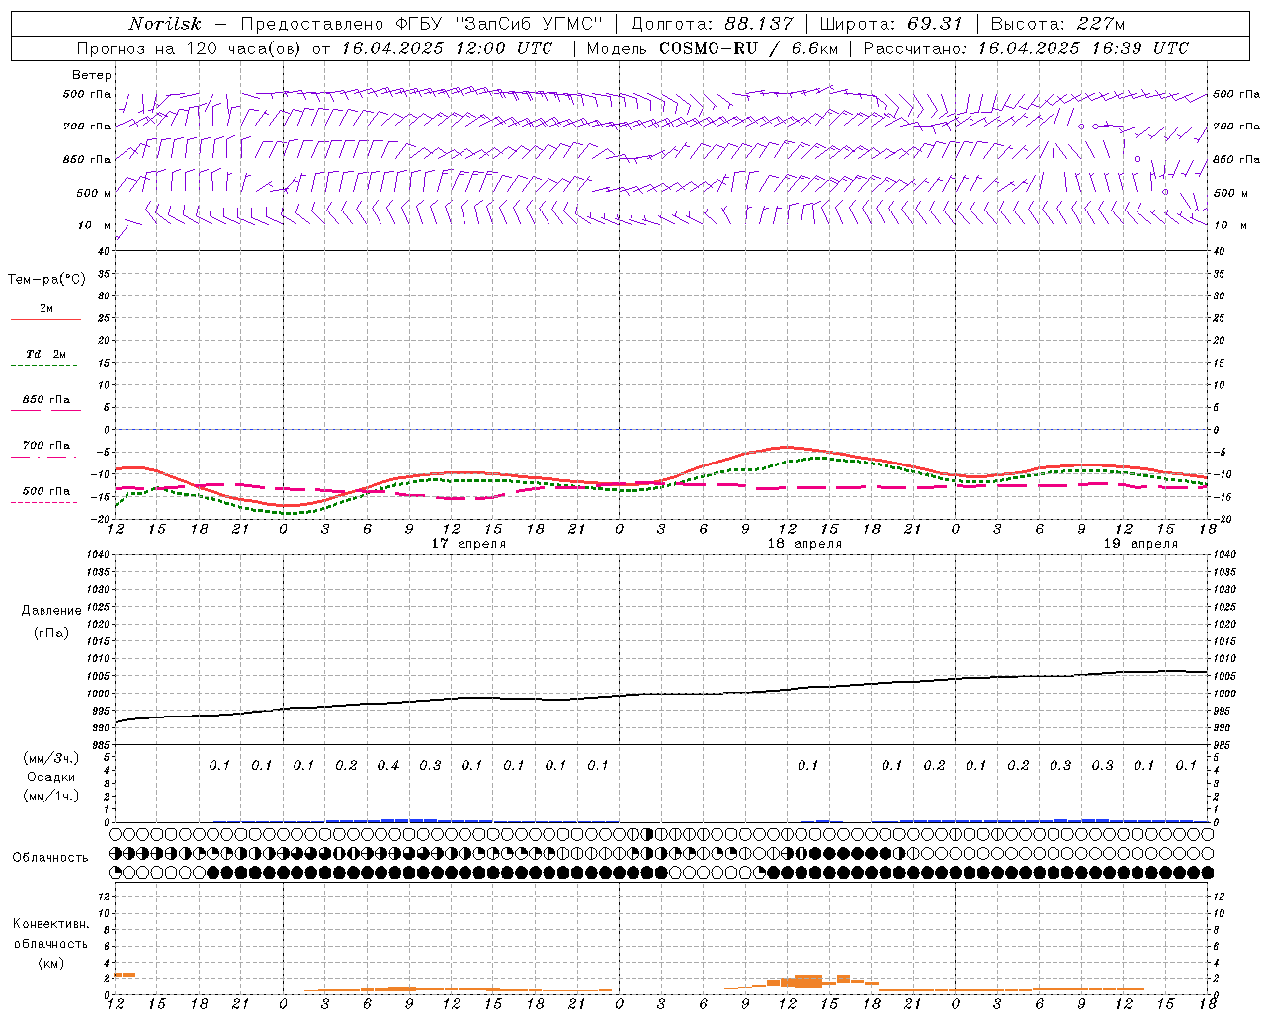Click the red line sample under '2м' legend

point(46,319)
